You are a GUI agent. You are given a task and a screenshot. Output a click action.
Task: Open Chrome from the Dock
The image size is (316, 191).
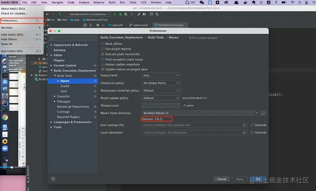click(5, 117)
